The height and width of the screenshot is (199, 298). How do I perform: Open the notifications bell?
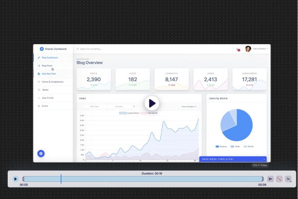pos(238,49)
